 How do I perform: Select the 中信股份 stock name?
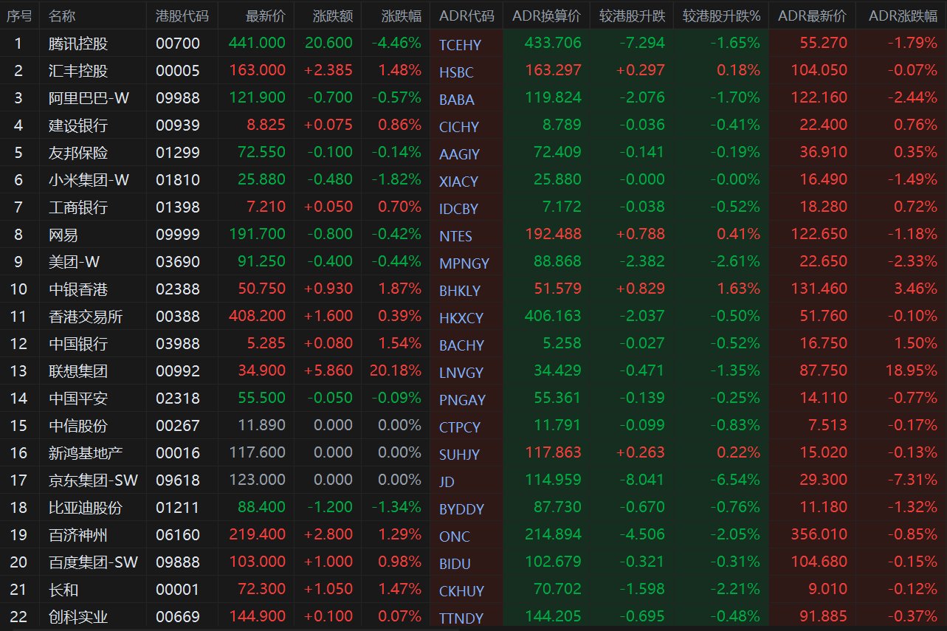(x=78, y=426)
